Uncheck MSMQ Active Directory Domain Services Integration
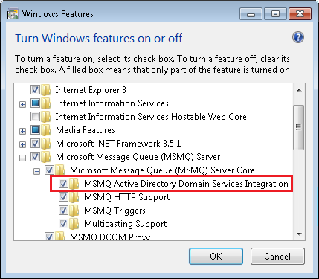319x279 pixels. [x=63, y=184]
